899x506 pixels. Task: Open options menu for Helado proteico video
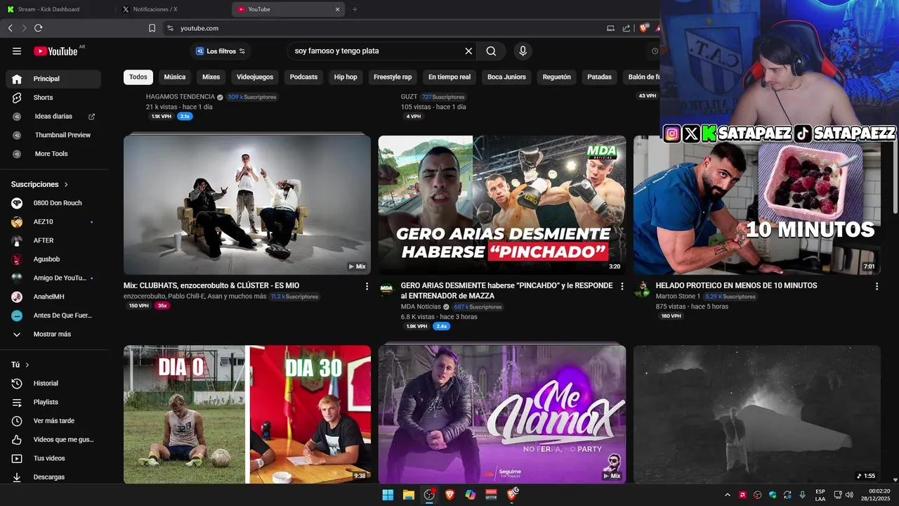877,286
